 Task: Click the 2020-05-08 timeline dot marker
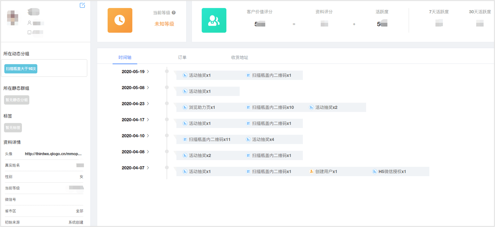tap(167, 87)
